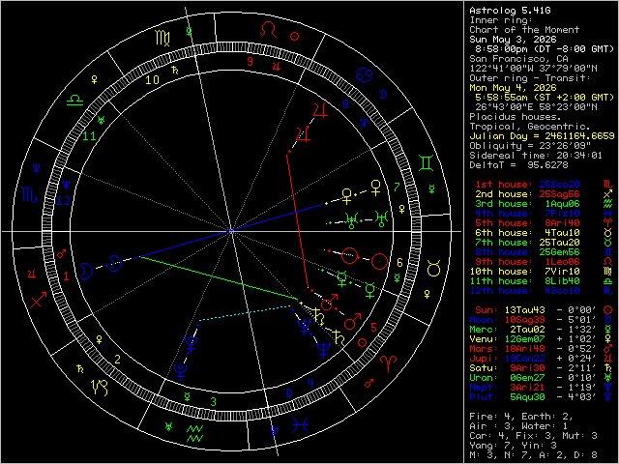This screenshot has width=619, height=464.
Task: Click the Mars position '18Ari48'
Action: click(x=524, y=349)
